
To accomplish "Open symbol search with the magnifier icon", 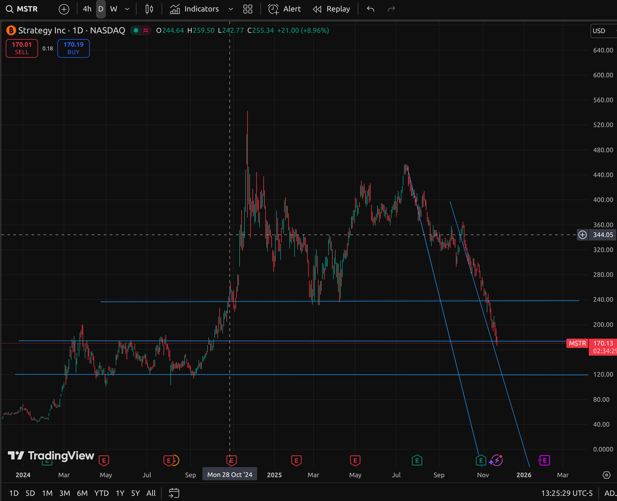I will click(9, 9).
